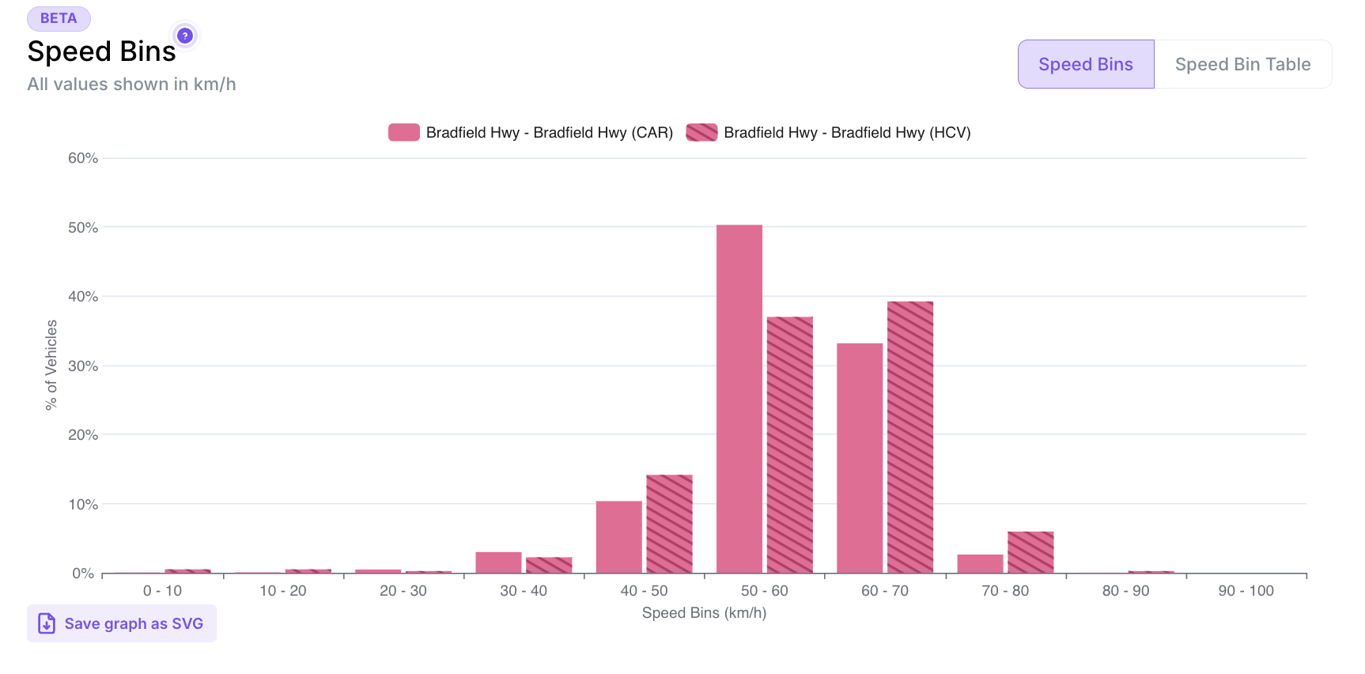The width and height of the screenshot is (1365, 674).
Task: Click the hatched HCV bar in 60 - 70 bin
Action: 909,435
